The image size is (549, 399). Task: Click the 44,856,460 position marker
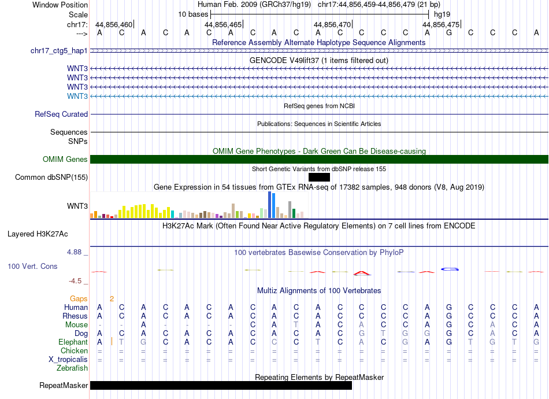[114, 24]
